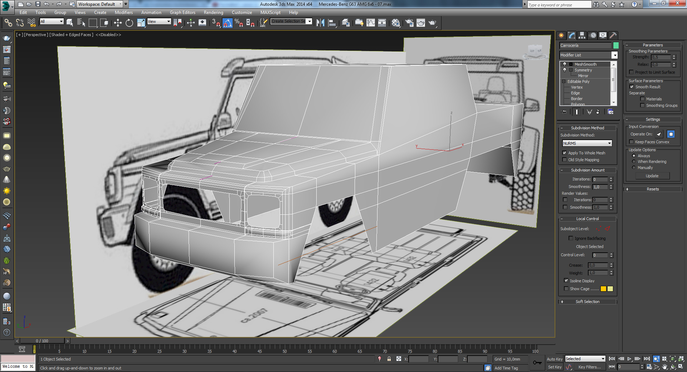Switch to the Hierarchy command panel
Image resolution: width=687 pixels, height=372 pixels.
click(582, 35)
